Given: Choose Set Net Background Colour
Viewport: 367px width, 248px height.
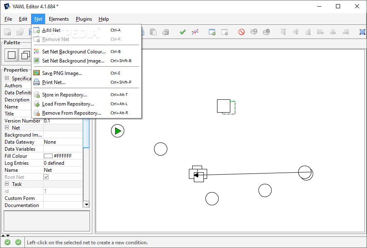Looking at the screenshot, I should tap(87, 52).
